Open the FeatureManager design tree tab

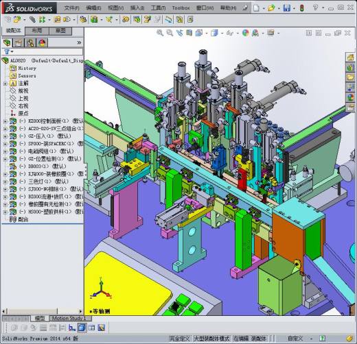(x=7, y=42)
